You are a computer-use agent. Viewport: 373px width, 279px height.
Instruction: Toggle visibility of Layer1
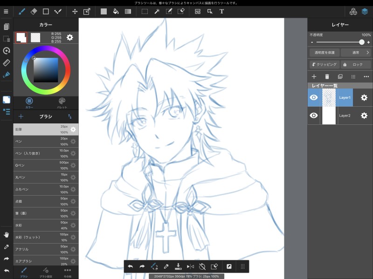pos(313,97)
